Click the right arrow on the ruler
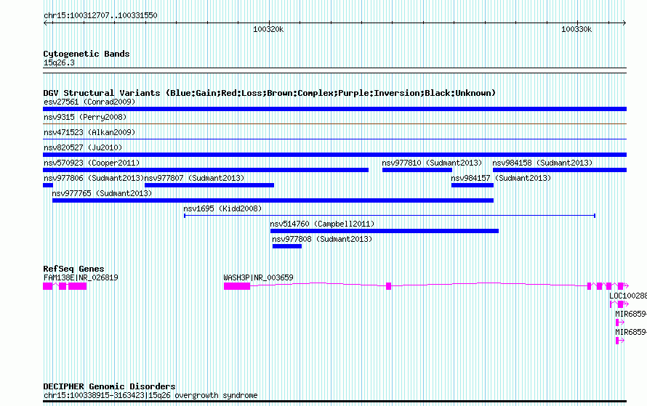 point(624,23)
